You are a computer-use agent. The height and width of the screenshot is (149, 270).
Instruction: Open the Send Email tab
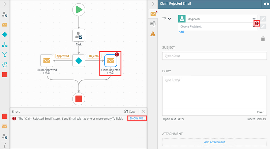coord(153,14)
